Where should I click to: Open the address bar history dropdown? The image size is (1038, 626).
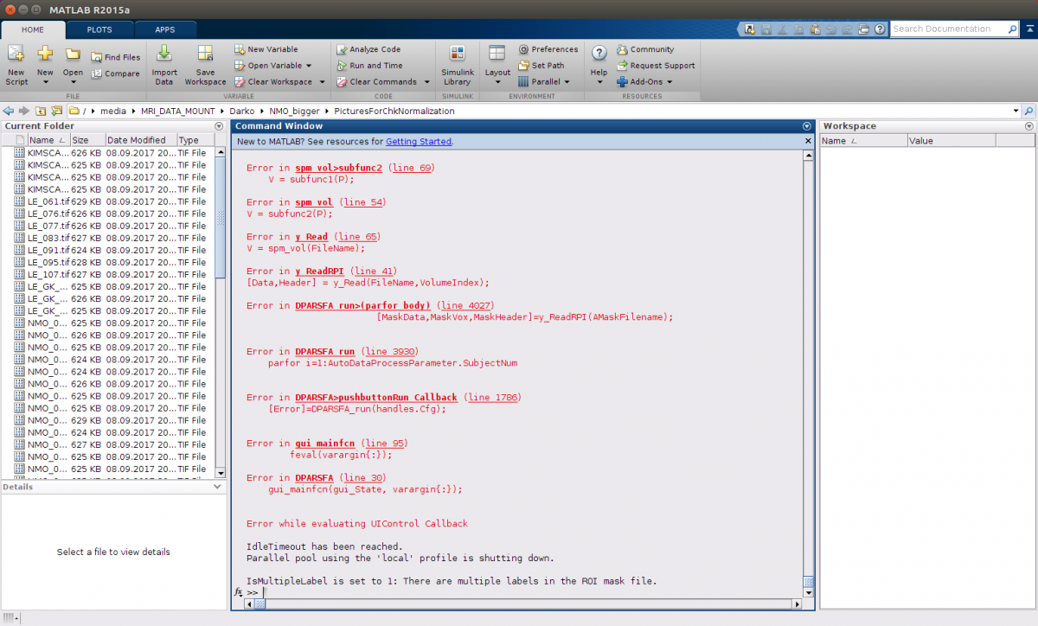coord(1016,111)
